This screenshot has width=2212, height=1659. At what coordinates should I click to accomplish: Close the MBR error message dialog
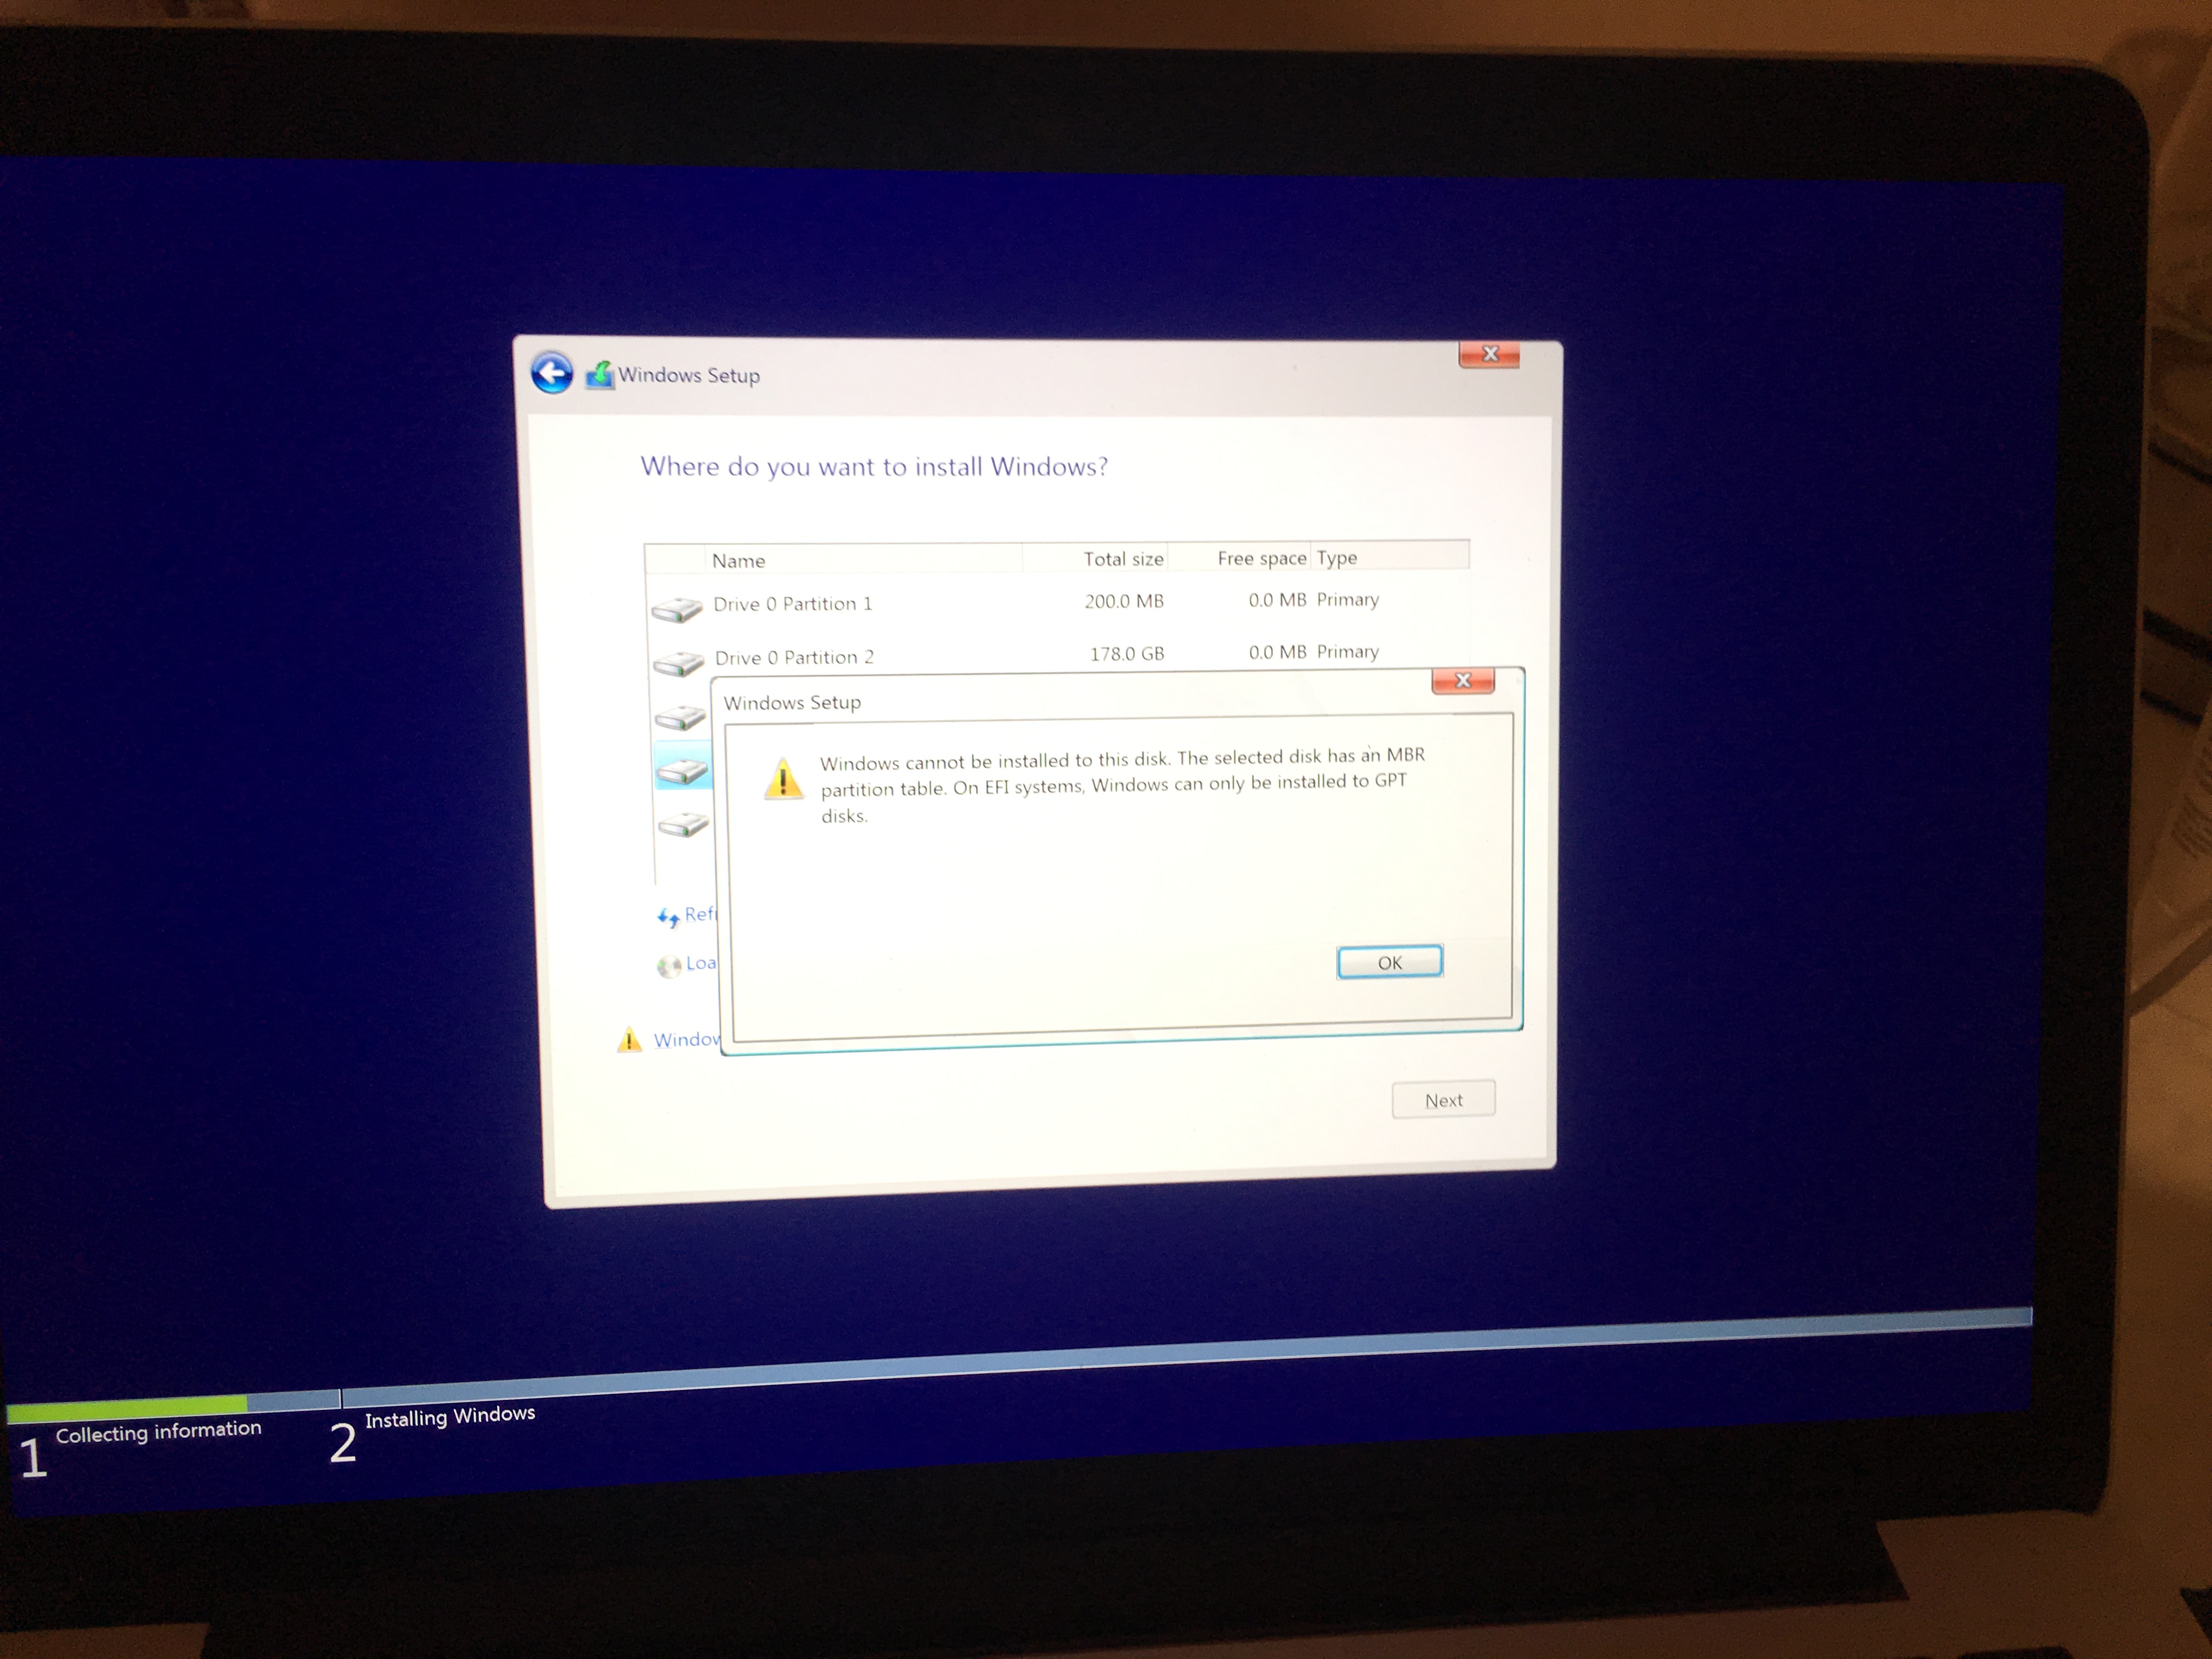pyautogui.click(x=1462, y=681)
